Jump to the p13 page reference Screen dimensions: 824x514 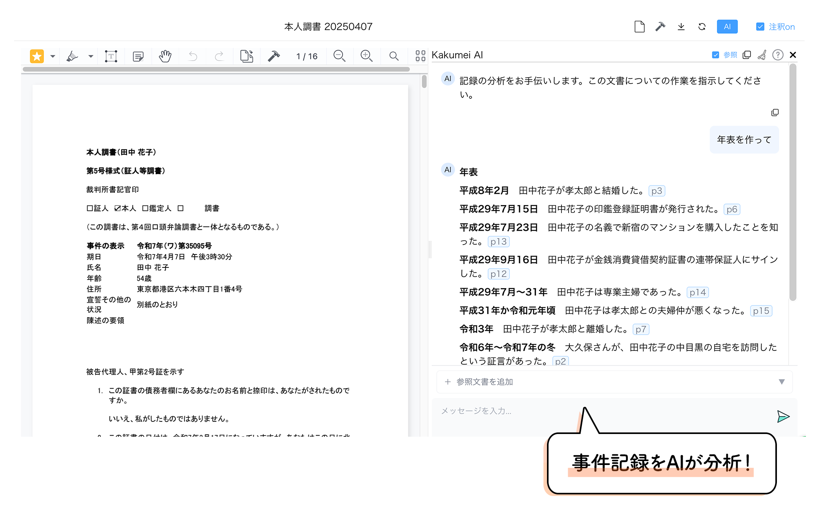coord(498,242)
